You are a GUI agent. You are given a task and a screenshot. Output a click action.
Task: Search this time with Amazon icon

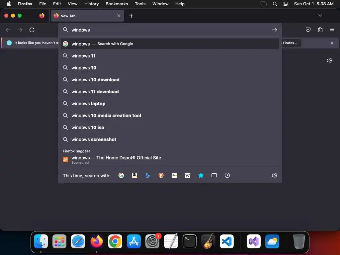pos(134,175)
